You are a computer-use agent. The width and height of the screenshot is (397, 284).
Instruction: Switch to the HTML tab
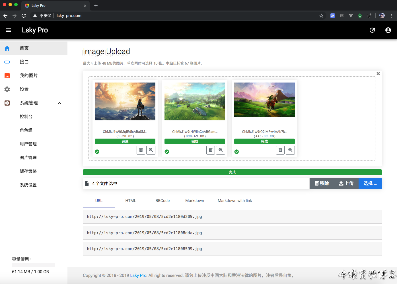131,201
